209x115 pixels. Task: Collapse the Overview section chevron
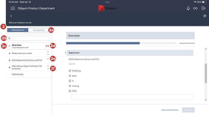click(x=9, y=46)
